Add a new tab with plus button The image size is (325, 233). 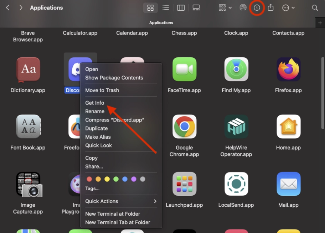[320, 23]
